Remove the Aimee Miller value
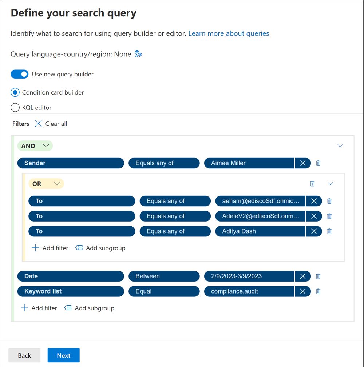This screenshot has width=364, height=367. 302,163
